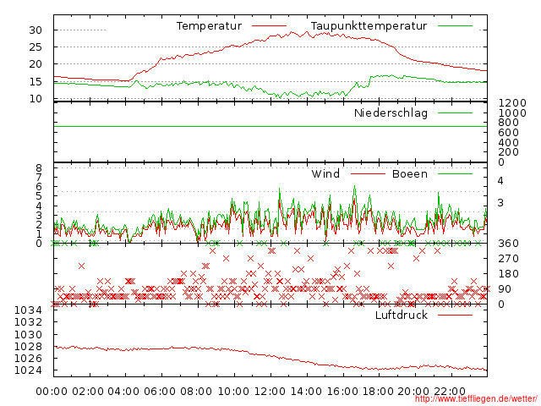Click the Wind legend label
The image size is (541, 406).
pos(325,173)
